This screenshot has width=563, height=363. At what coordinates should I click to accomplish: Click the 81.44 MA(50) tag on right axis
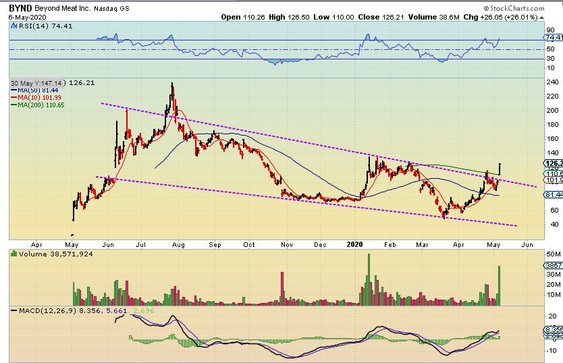tap(554, 195)
